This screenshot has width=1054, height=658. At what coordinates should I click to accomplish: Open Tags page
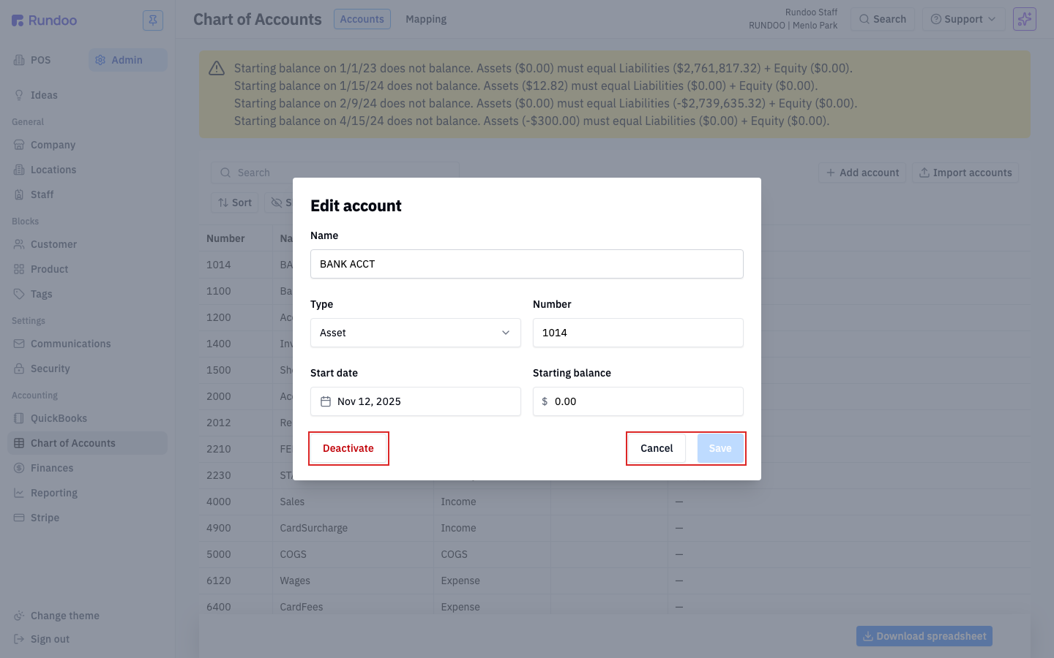87,294
